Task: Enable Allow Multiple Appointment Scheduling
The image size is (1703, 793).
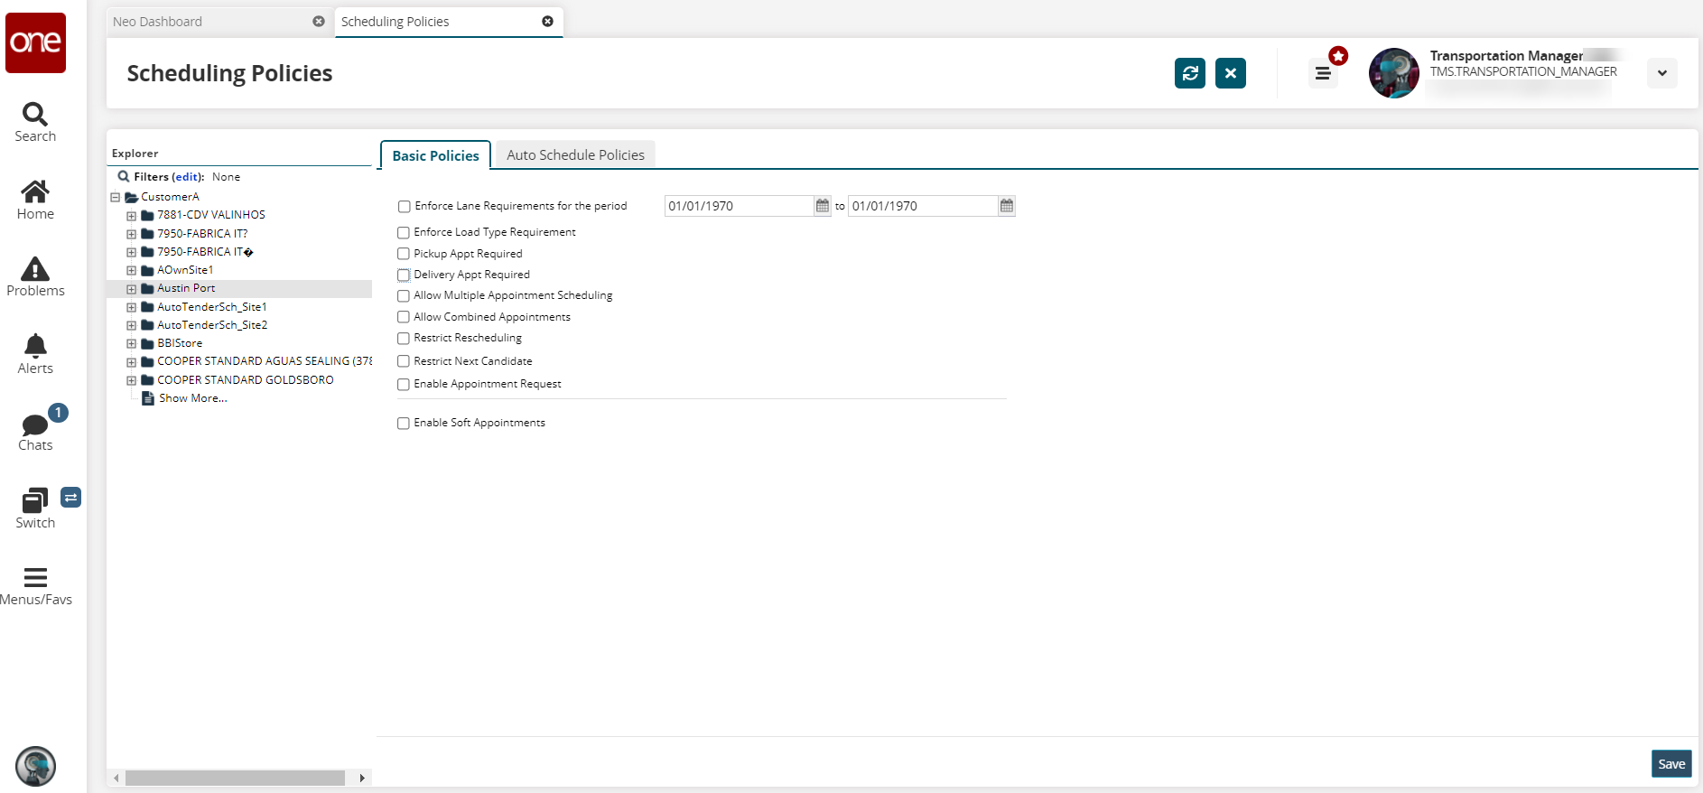Action: pos(404,296)
